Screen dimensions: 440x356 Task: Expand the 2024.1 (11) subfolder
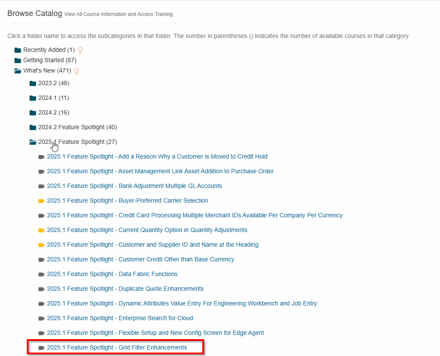[53, 98]
